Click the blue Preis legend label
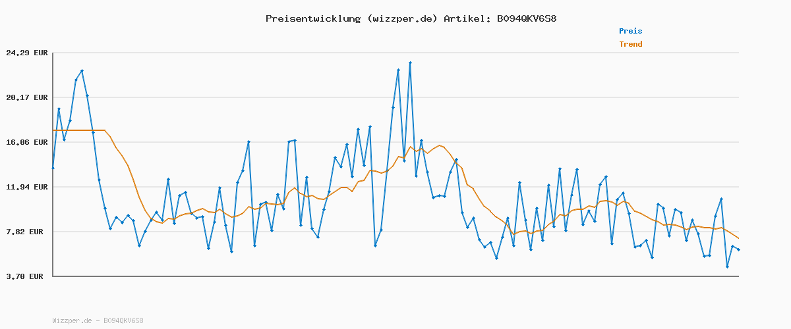The image size is (791, 329). tap(630, 31)
